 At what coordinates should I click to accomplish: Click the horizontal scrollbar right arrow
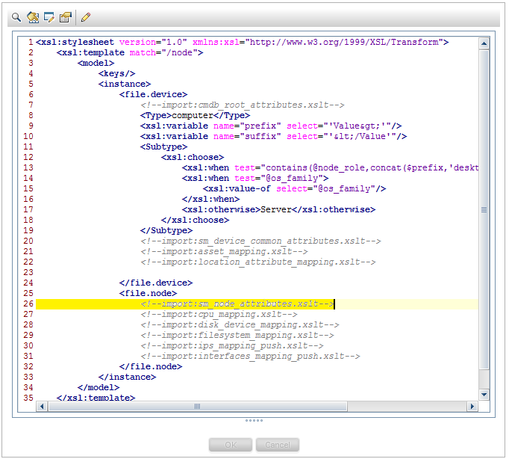472,406
